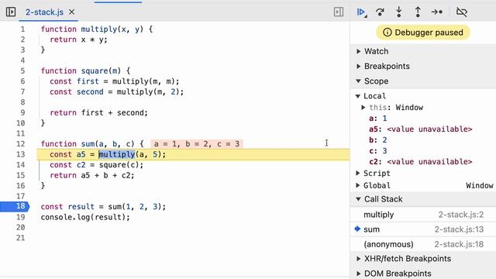Resume script execution
496x279 pixels.
point(361,12)
